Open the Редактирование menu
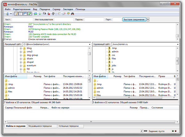 coord(22,9)
